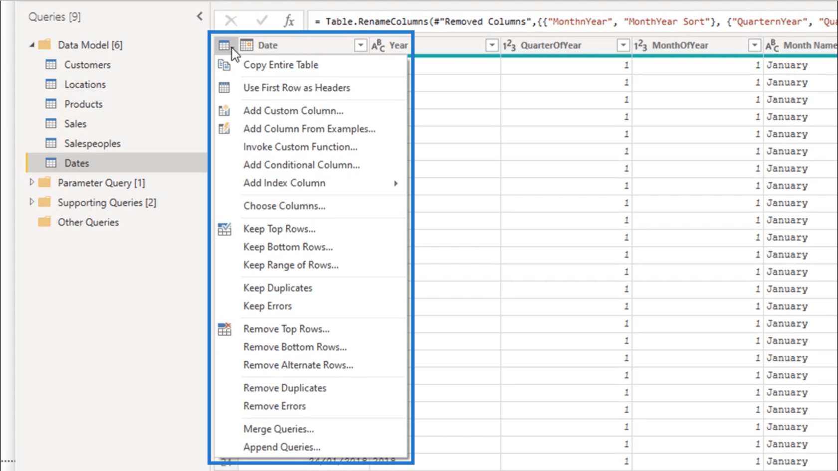
Task: Expand the Parameter Query folder
Action: coord(32,182)
